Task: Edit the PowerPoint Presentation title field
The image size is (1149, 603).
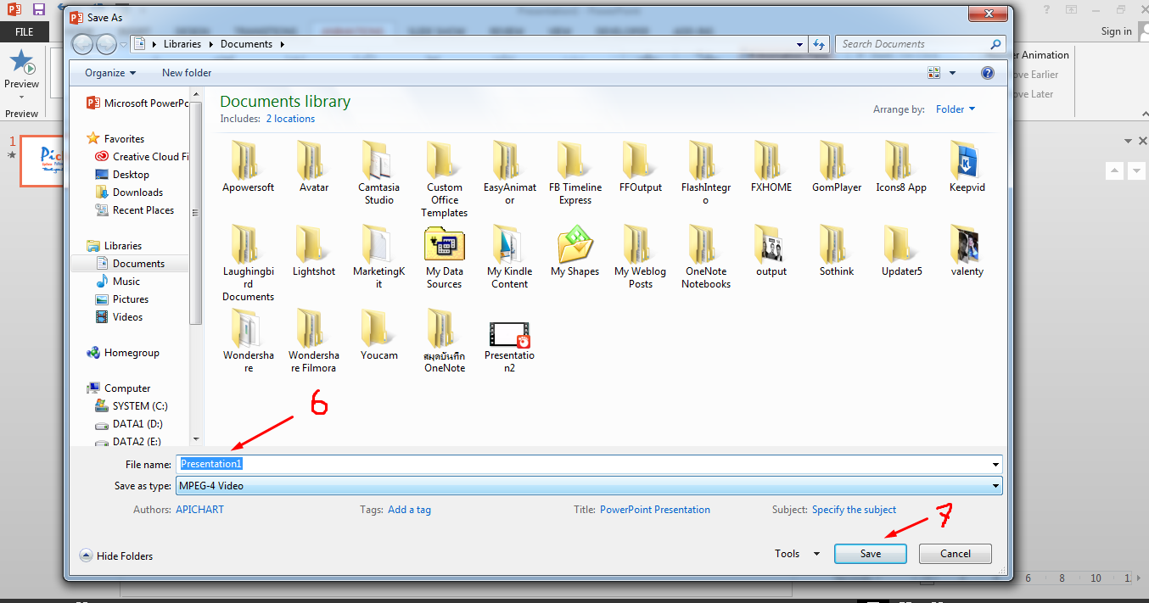Action: (655, 510)
